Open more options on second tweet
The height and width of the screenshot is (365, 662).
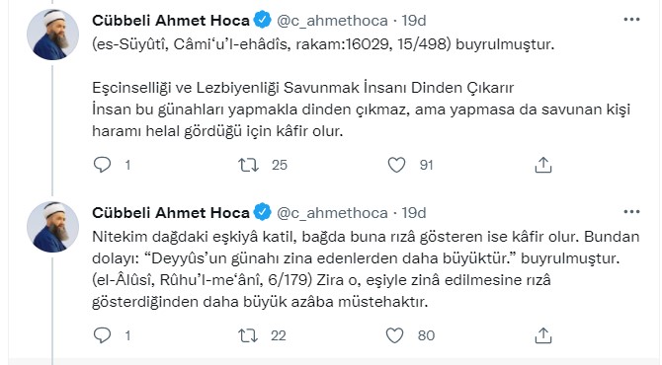pos(631,211)
